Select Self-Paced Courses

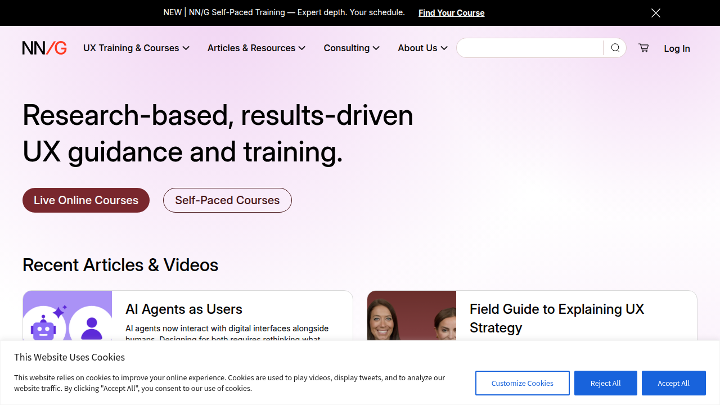(x=227, y=200)
